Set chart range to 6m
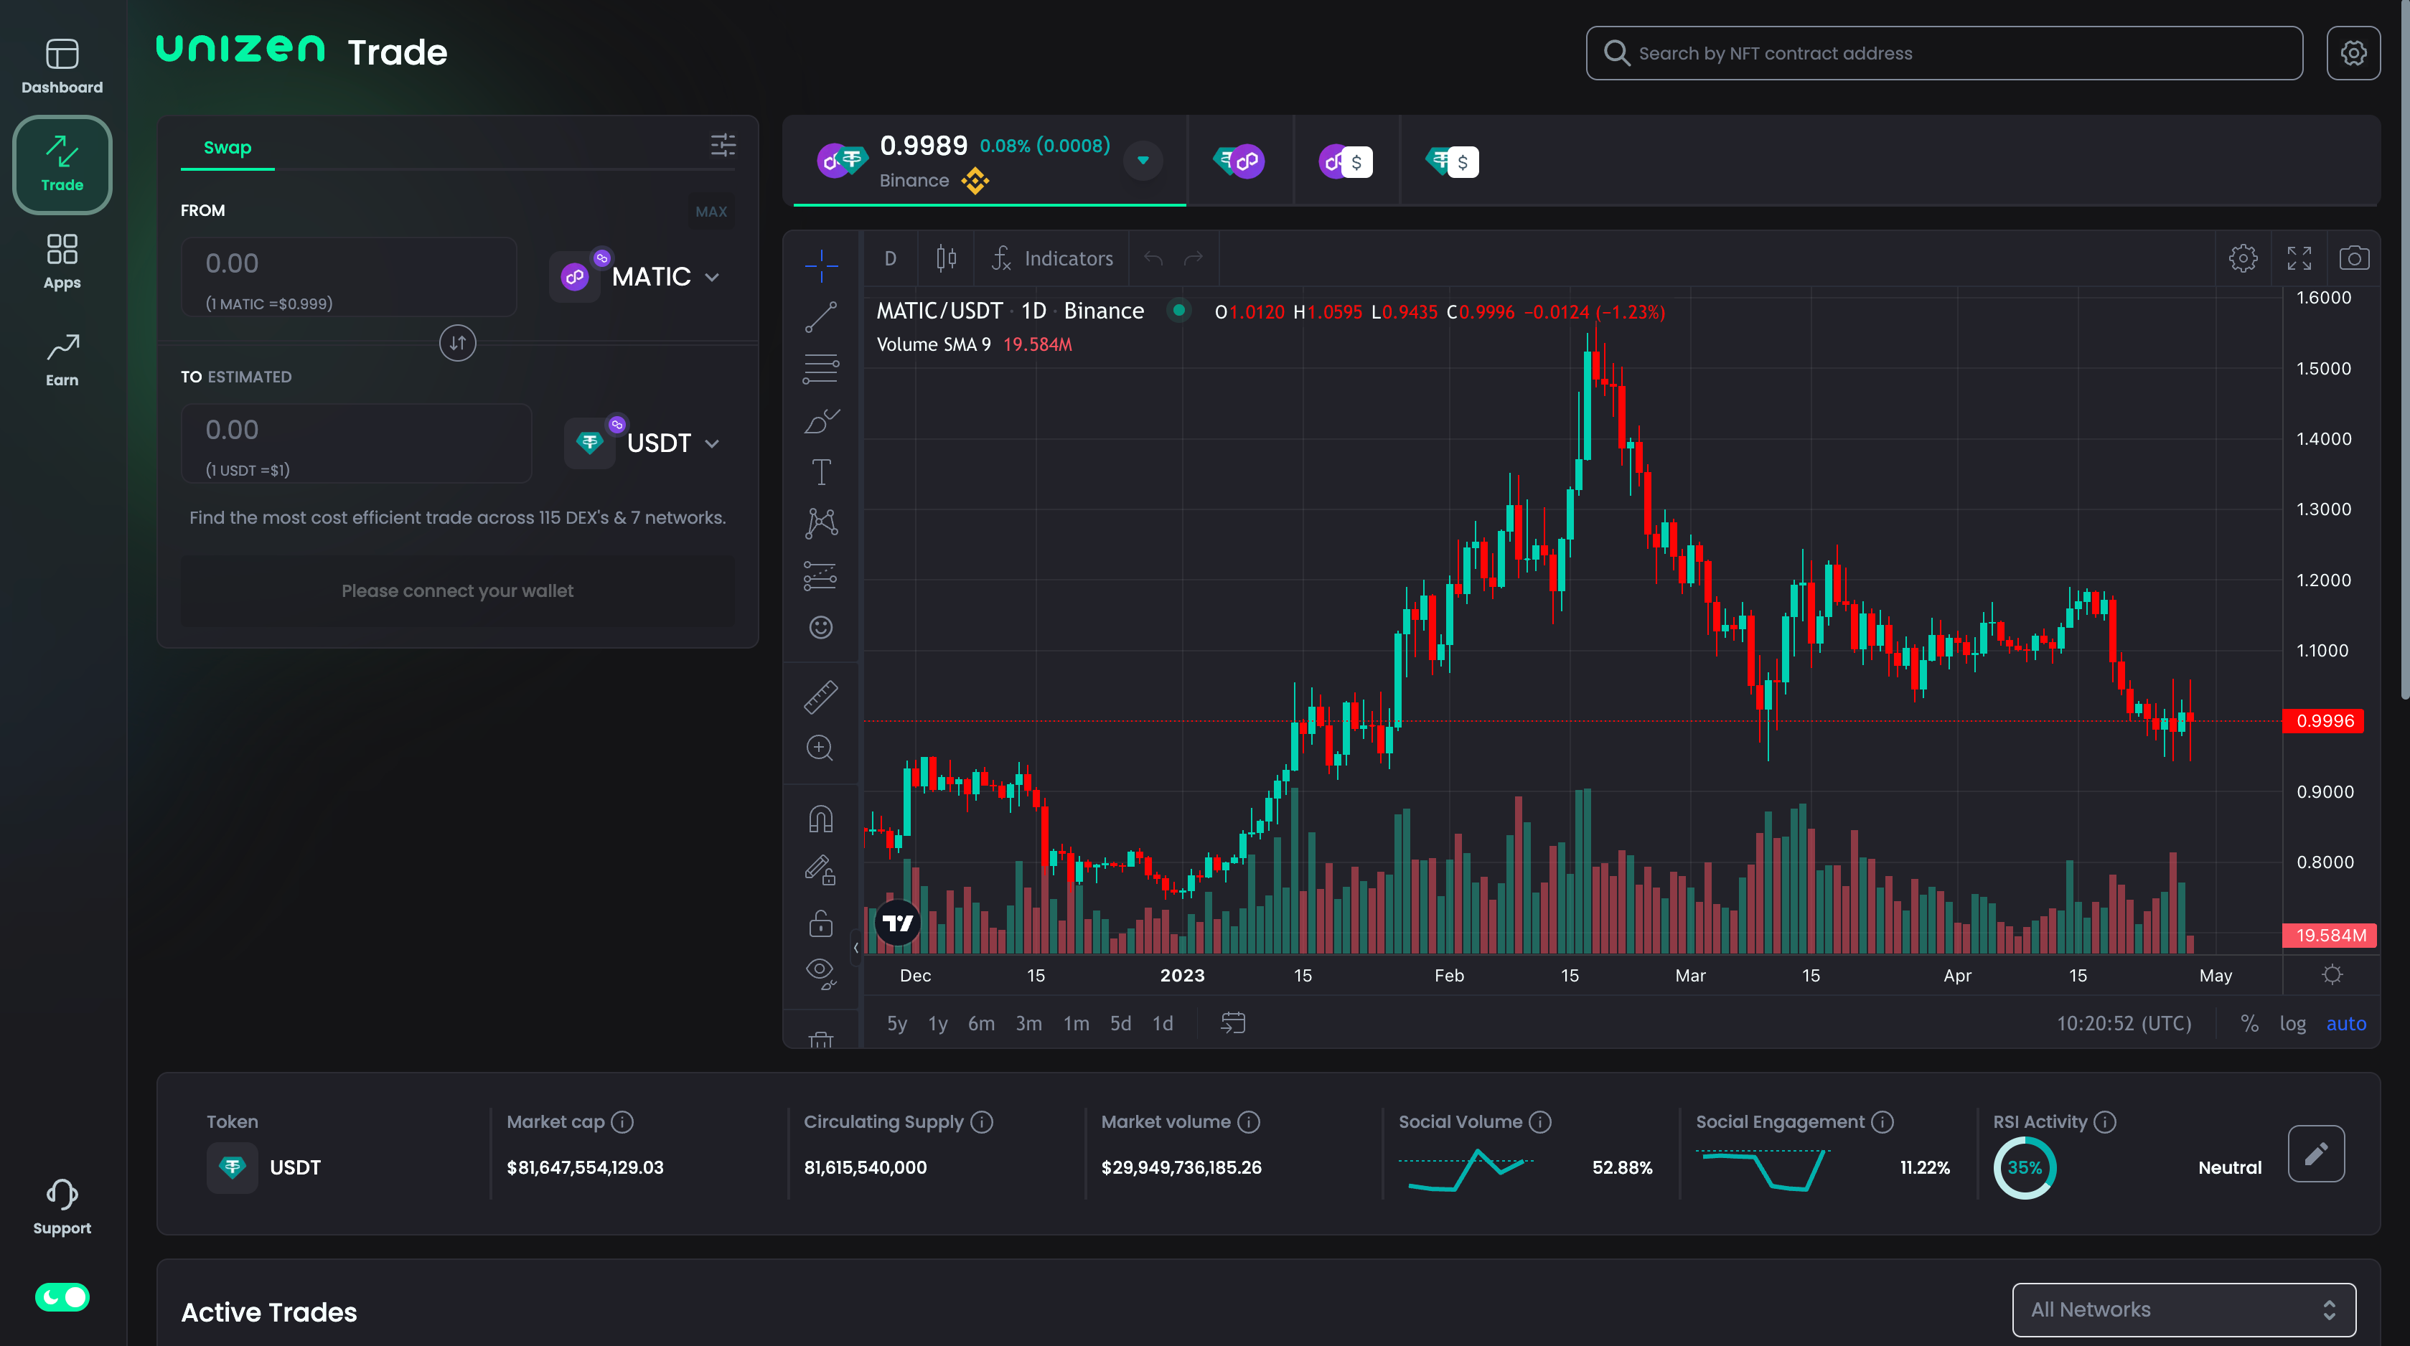 point(980,1023)
